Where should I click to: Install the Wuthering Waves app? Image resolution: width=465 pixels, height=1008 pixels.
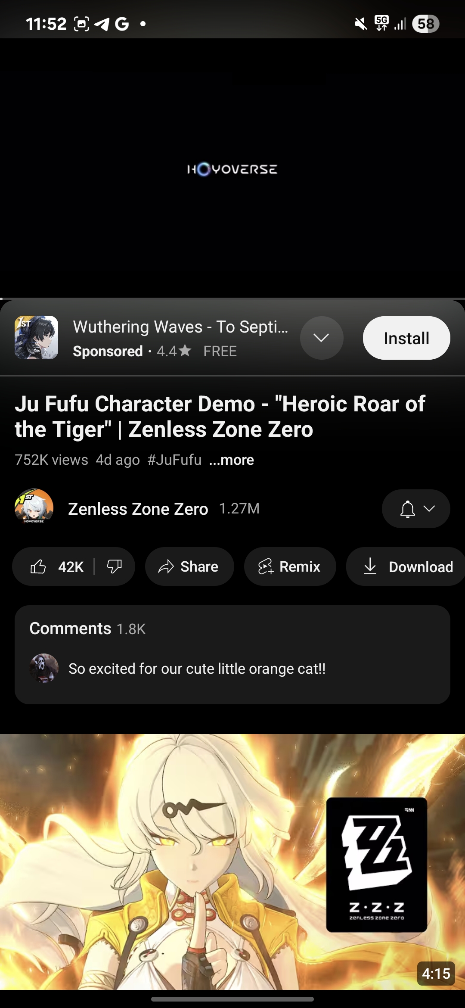(x=406, y=338)
